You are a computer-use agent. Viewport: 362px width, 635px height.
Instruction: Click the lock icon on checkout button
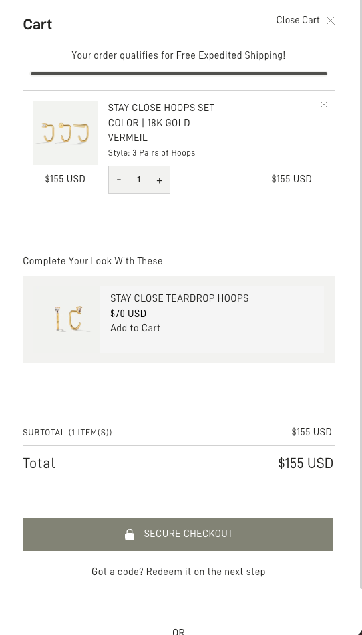[x=130, y=534]
